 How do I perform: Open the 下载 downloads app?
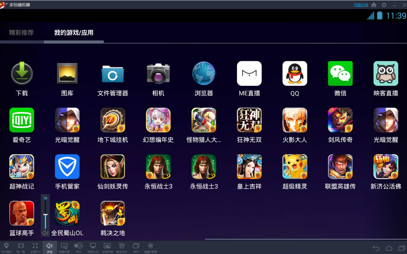pyautogui.click(x=22, y=73)
